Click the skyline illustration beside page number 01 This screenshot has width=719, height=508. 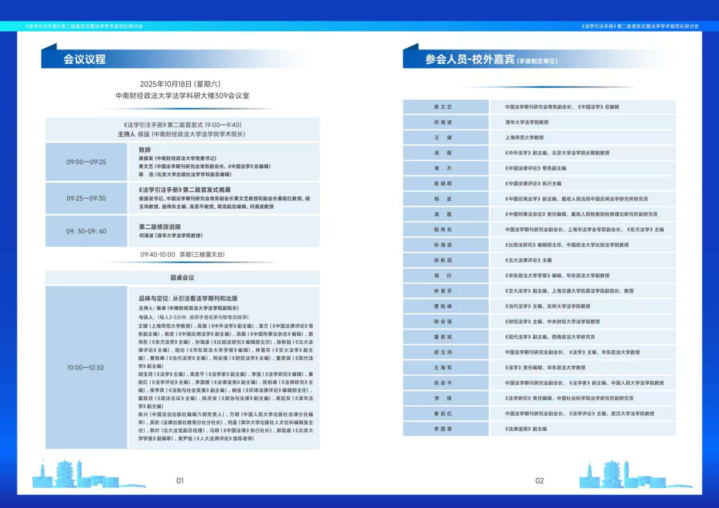click(88, 475)
